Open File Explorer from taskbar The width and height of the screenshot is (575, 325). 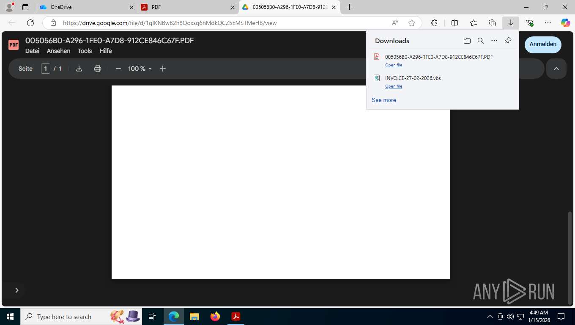[194, 317]
